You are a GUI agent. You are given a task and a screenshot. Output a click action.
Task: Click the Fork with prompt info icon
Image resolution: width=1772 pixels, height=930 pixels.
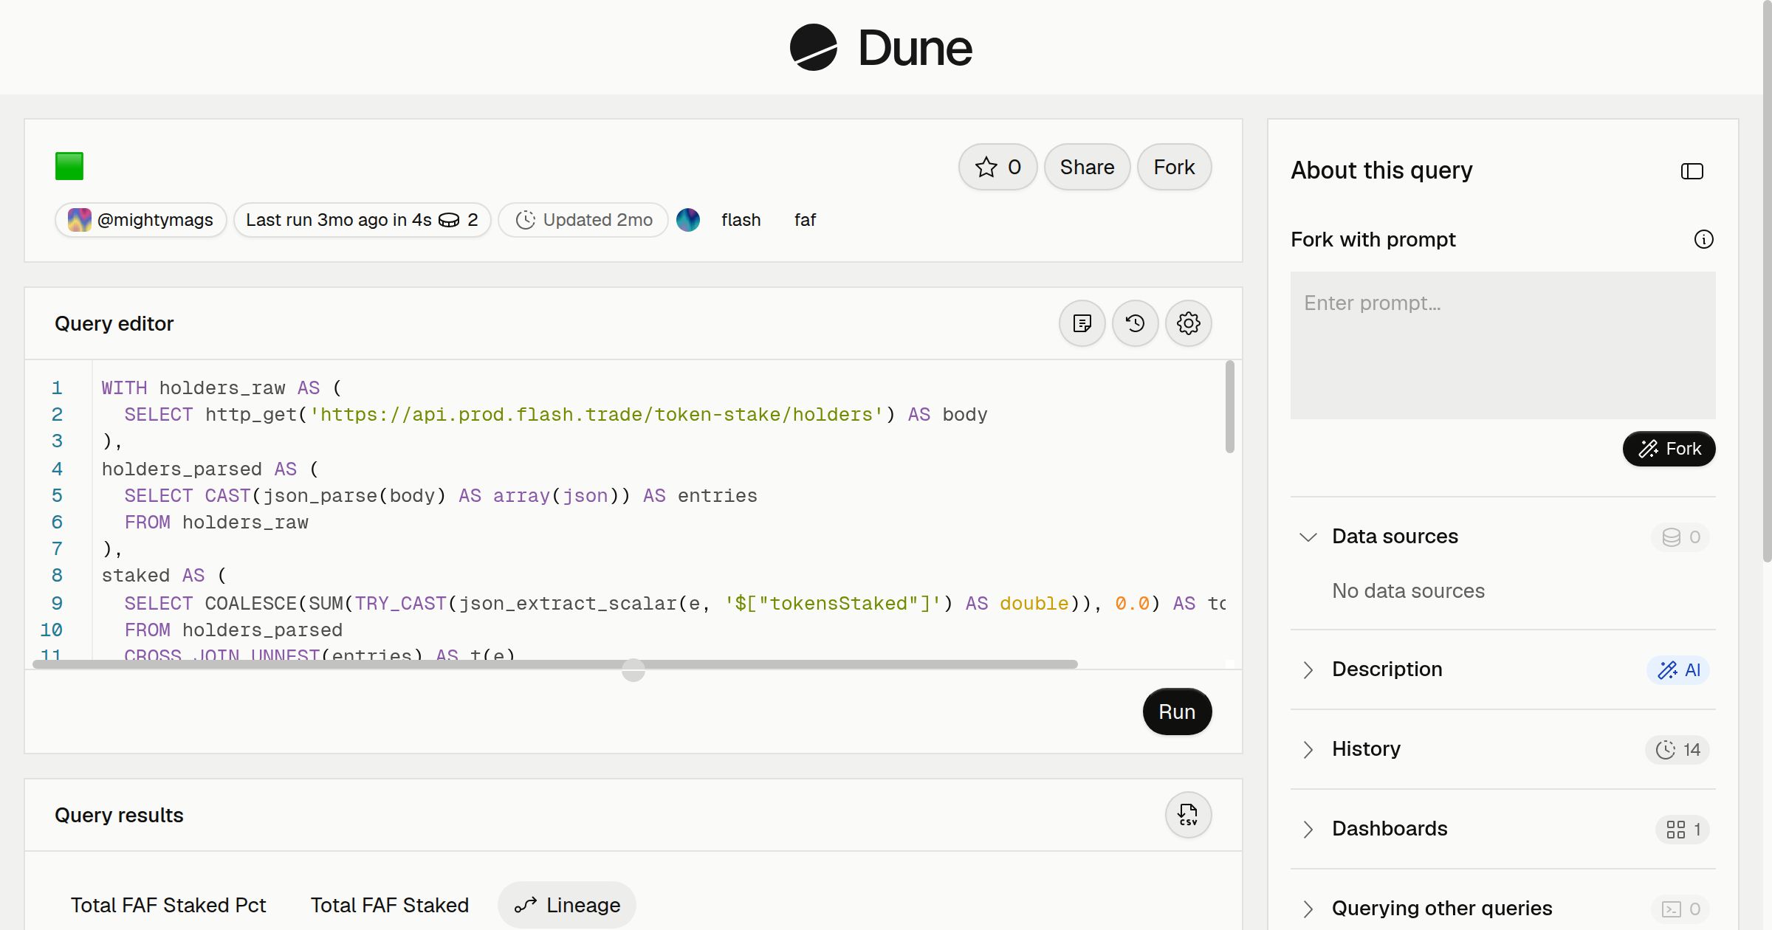[1704, 239]
